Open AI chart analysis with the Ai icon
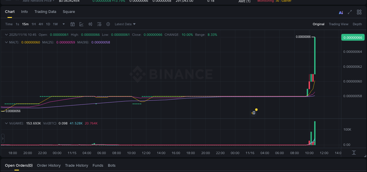367x172 pixels. point(341,12)
